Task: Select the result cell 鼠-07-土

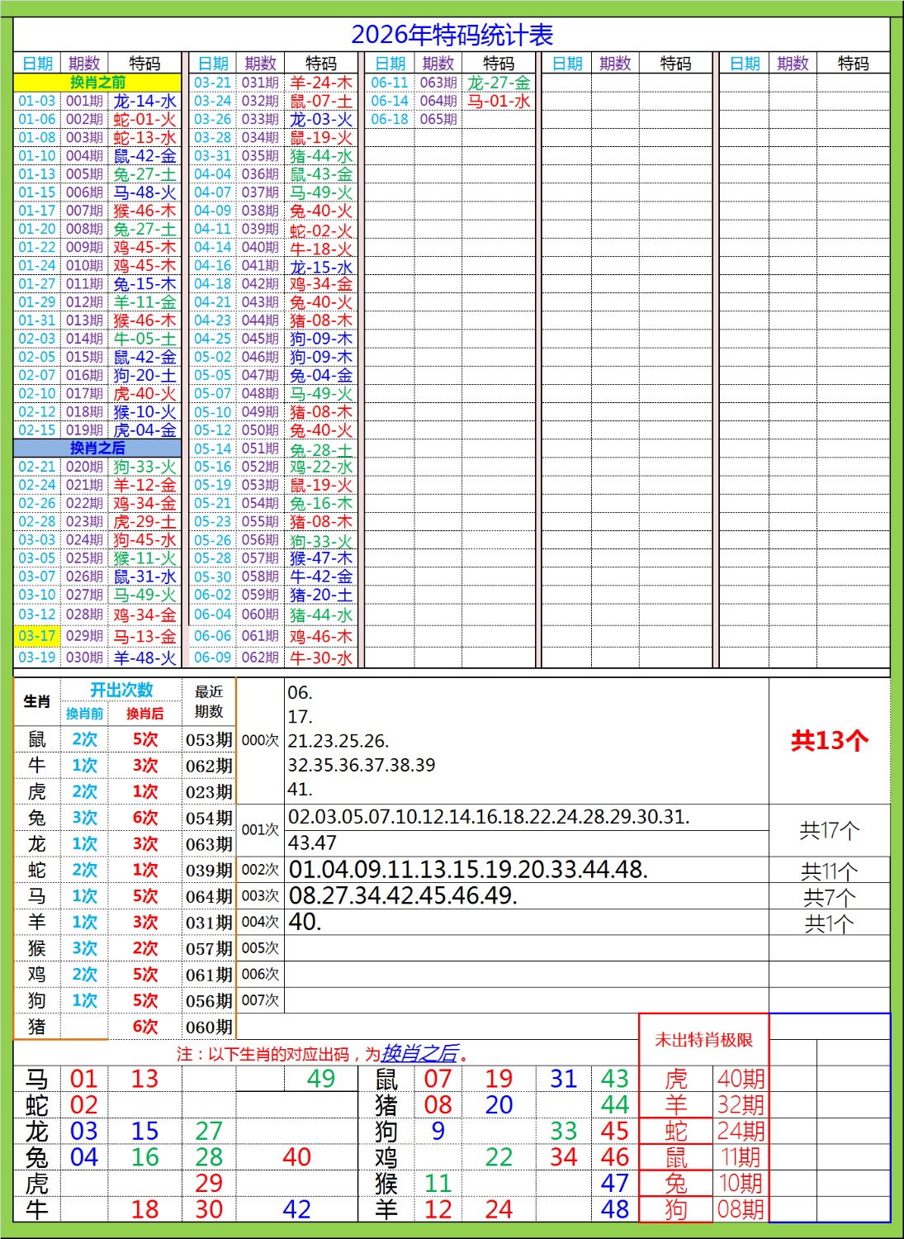Action: [x=321, y=101]
